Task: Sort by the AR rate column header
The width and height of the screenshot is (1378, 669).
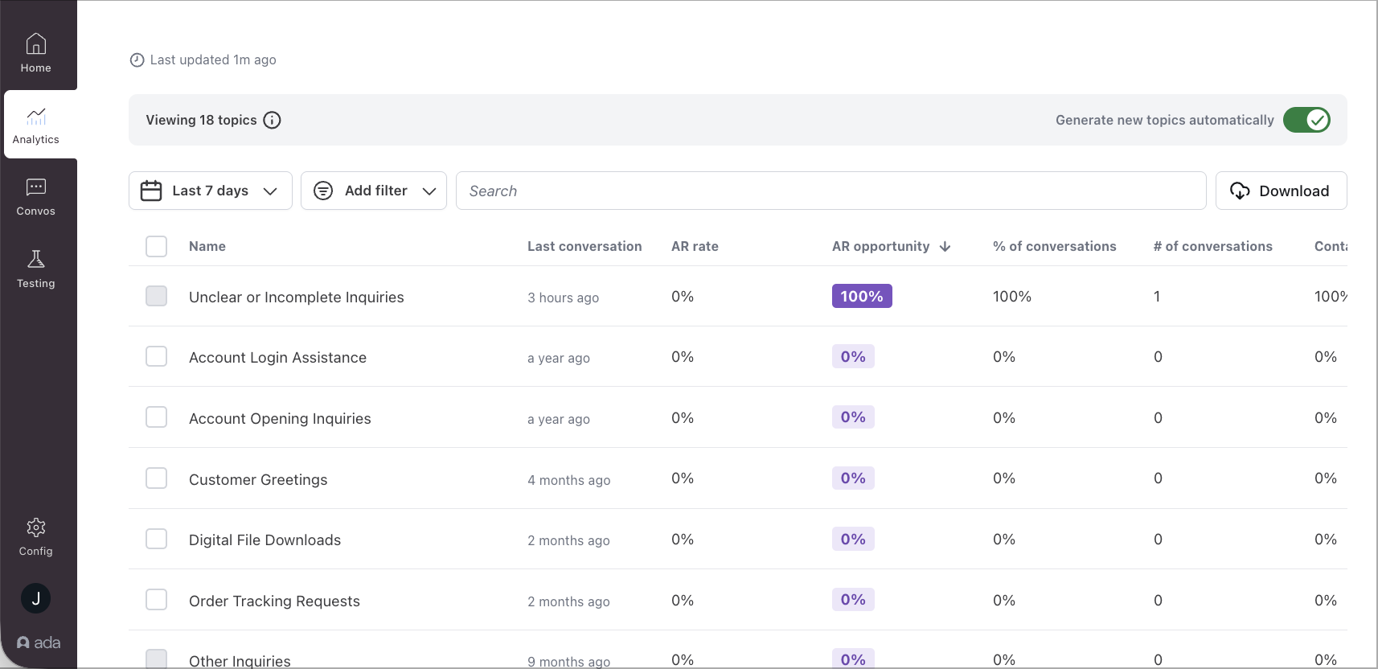Action: coord(695,246)
